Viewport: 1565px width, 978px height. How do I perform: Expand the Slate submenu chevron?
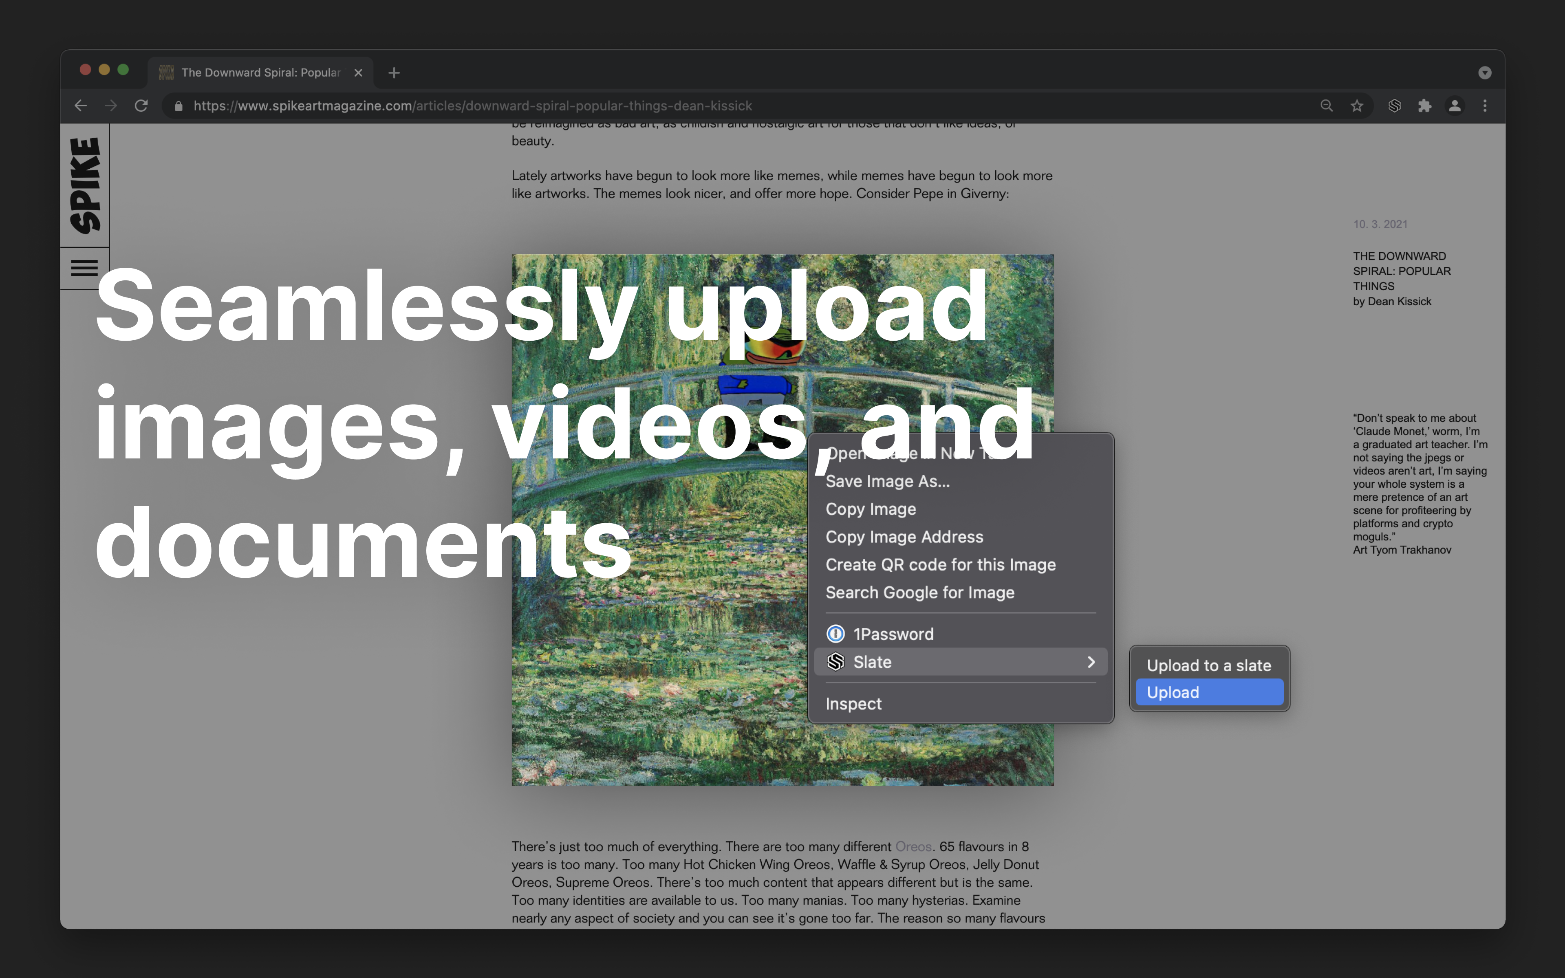1091,662
